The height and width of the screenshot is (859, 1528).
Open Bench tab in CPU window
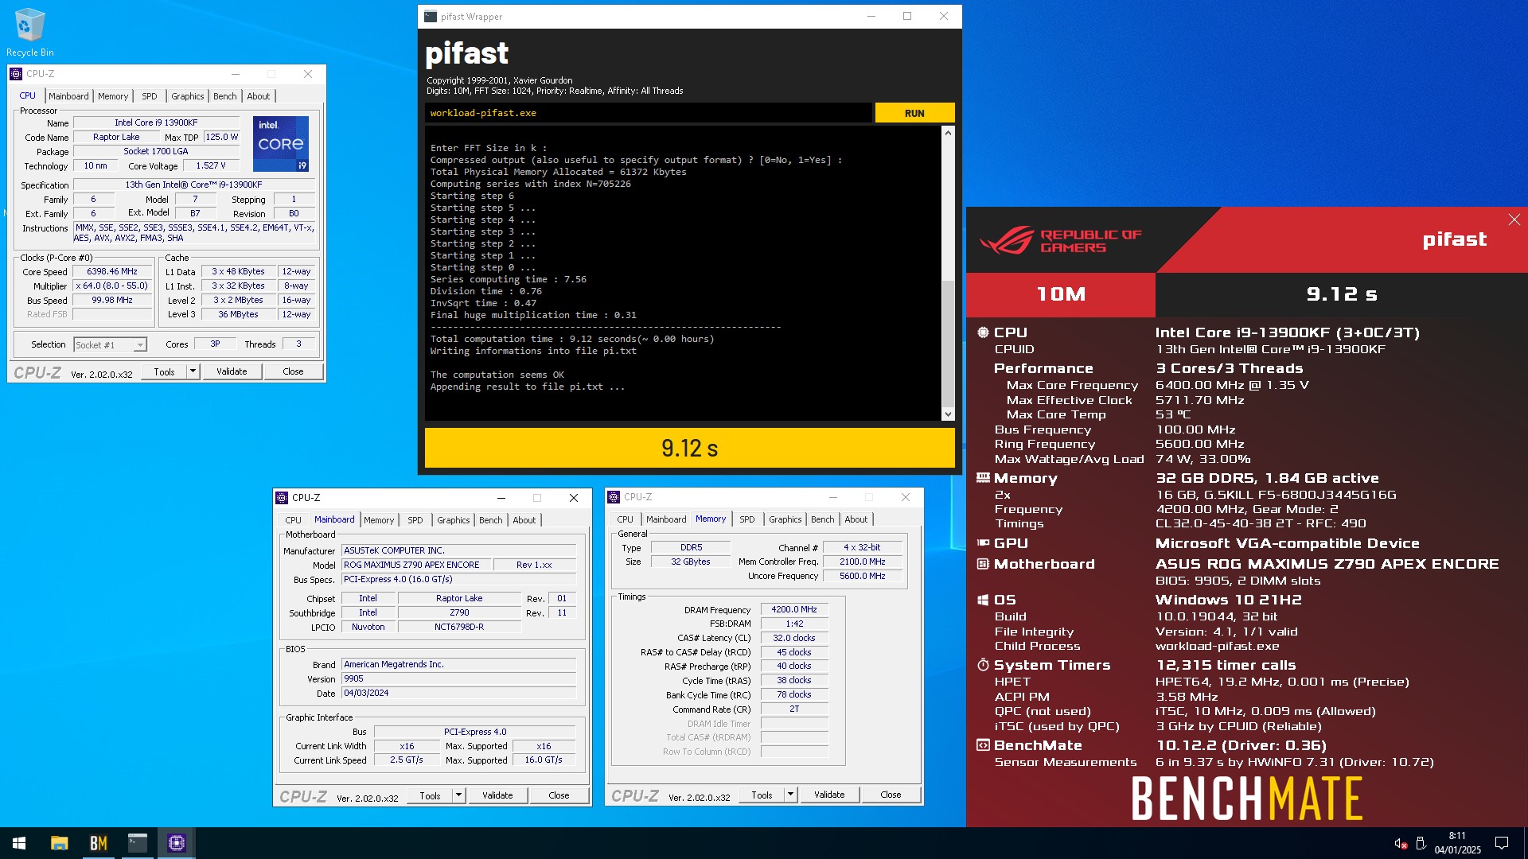(225, 96)
